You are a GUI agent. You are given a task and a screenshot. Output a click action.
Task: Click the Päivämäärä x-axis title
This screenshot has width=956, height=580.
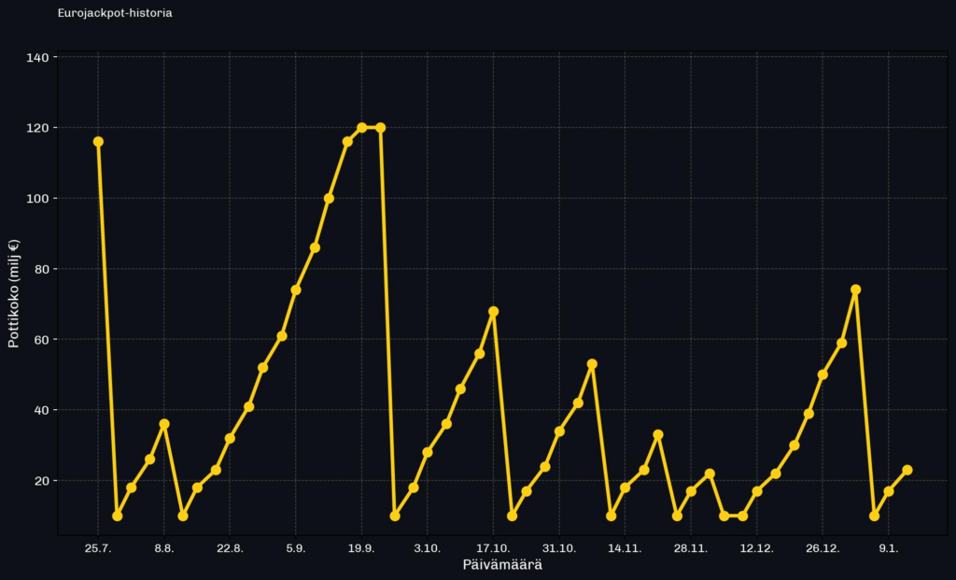[503, 565]
